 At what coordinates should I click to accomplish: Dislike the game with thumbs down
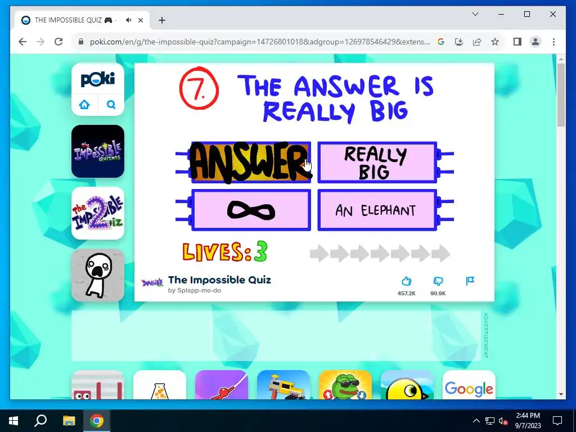438,281
